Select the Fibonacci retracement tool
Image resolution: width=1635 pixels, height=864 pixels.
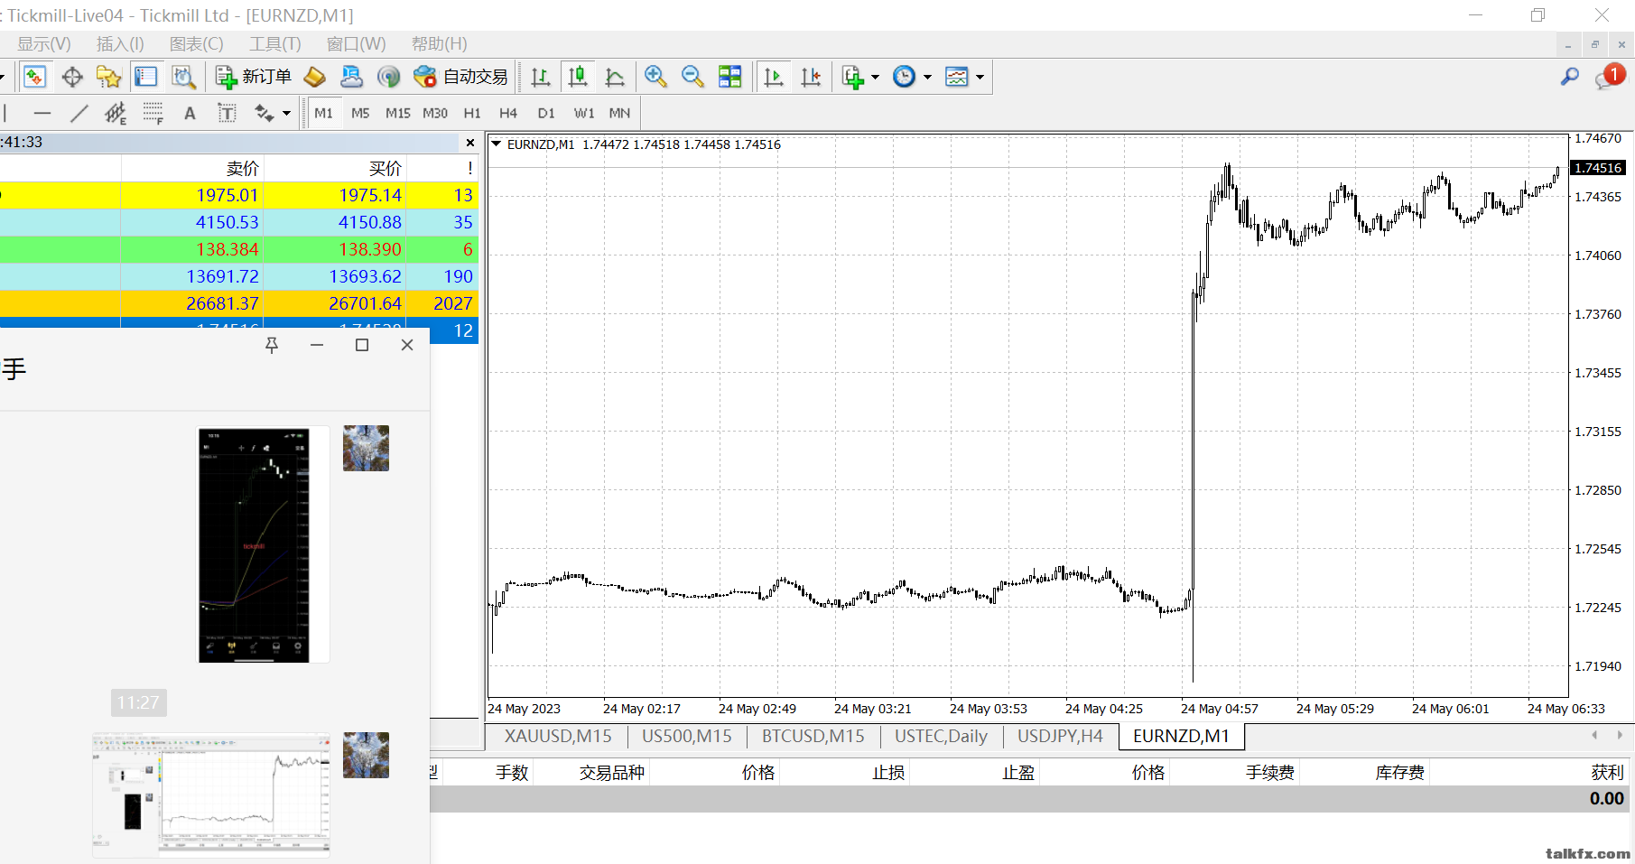(x=153, y=113)
